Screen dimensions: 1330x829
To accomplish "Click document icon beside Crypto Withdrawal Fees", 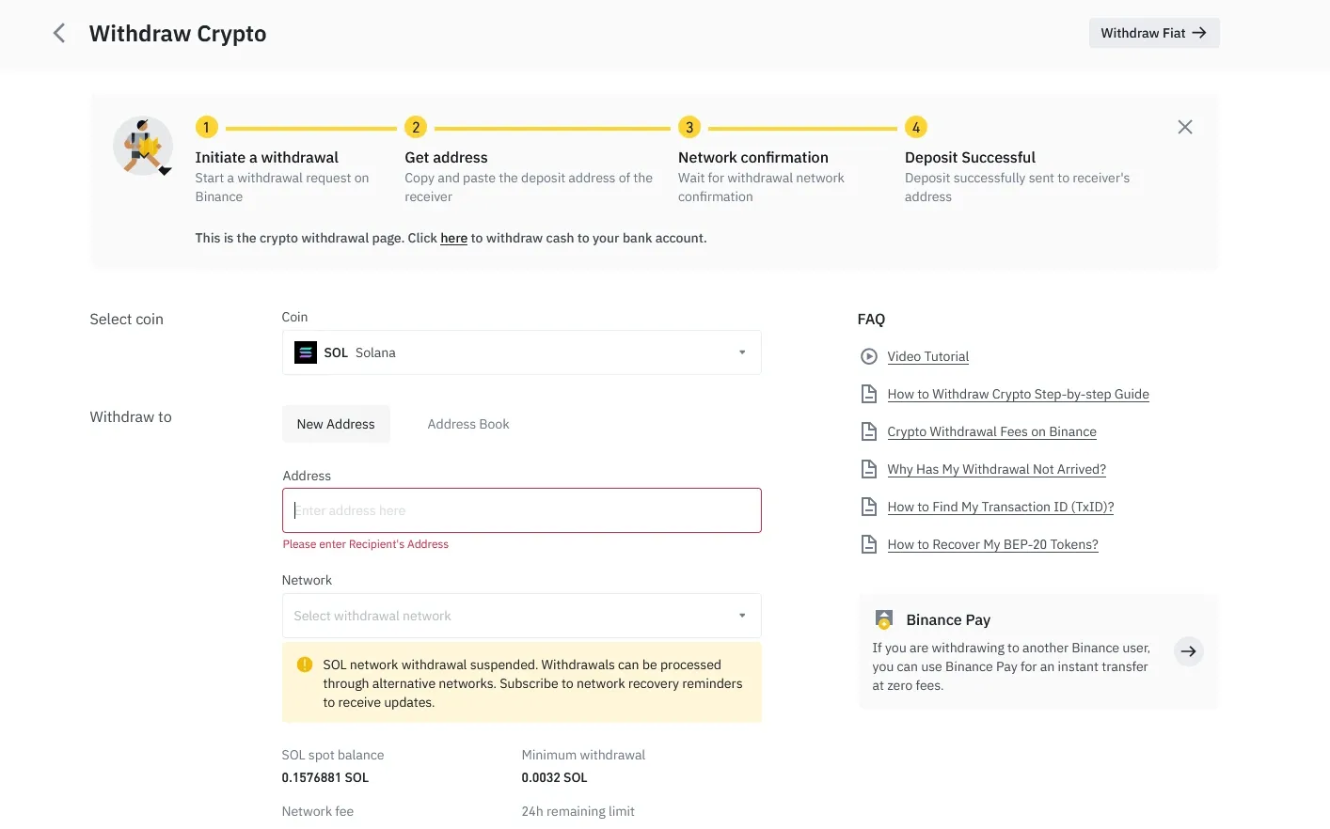I will click(x=869, y=431).
